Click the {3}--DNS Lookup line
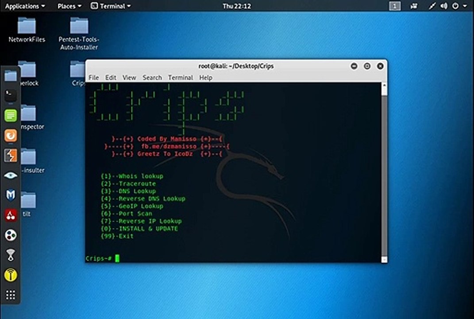 [128, 191]
